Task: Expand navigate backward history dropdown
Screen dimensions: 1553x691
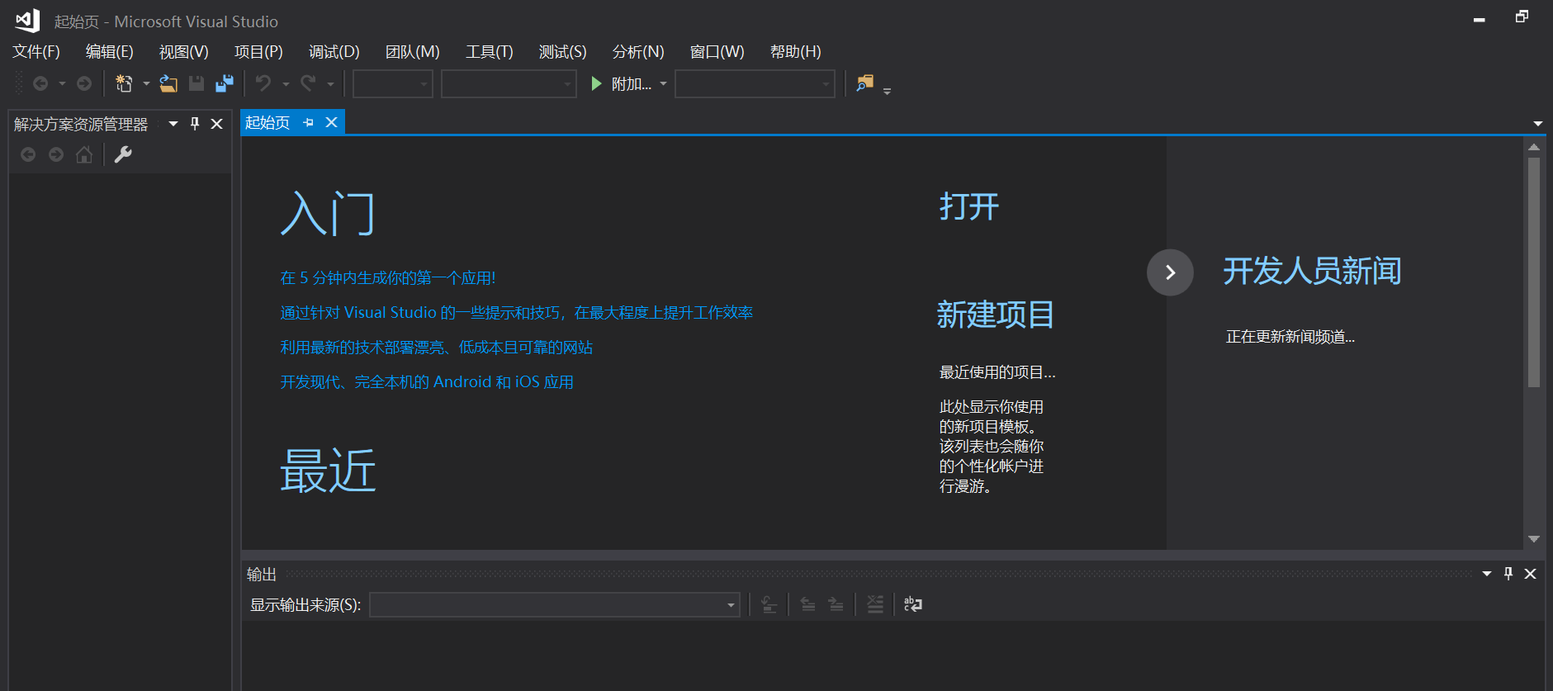Action: click(62, 83)
